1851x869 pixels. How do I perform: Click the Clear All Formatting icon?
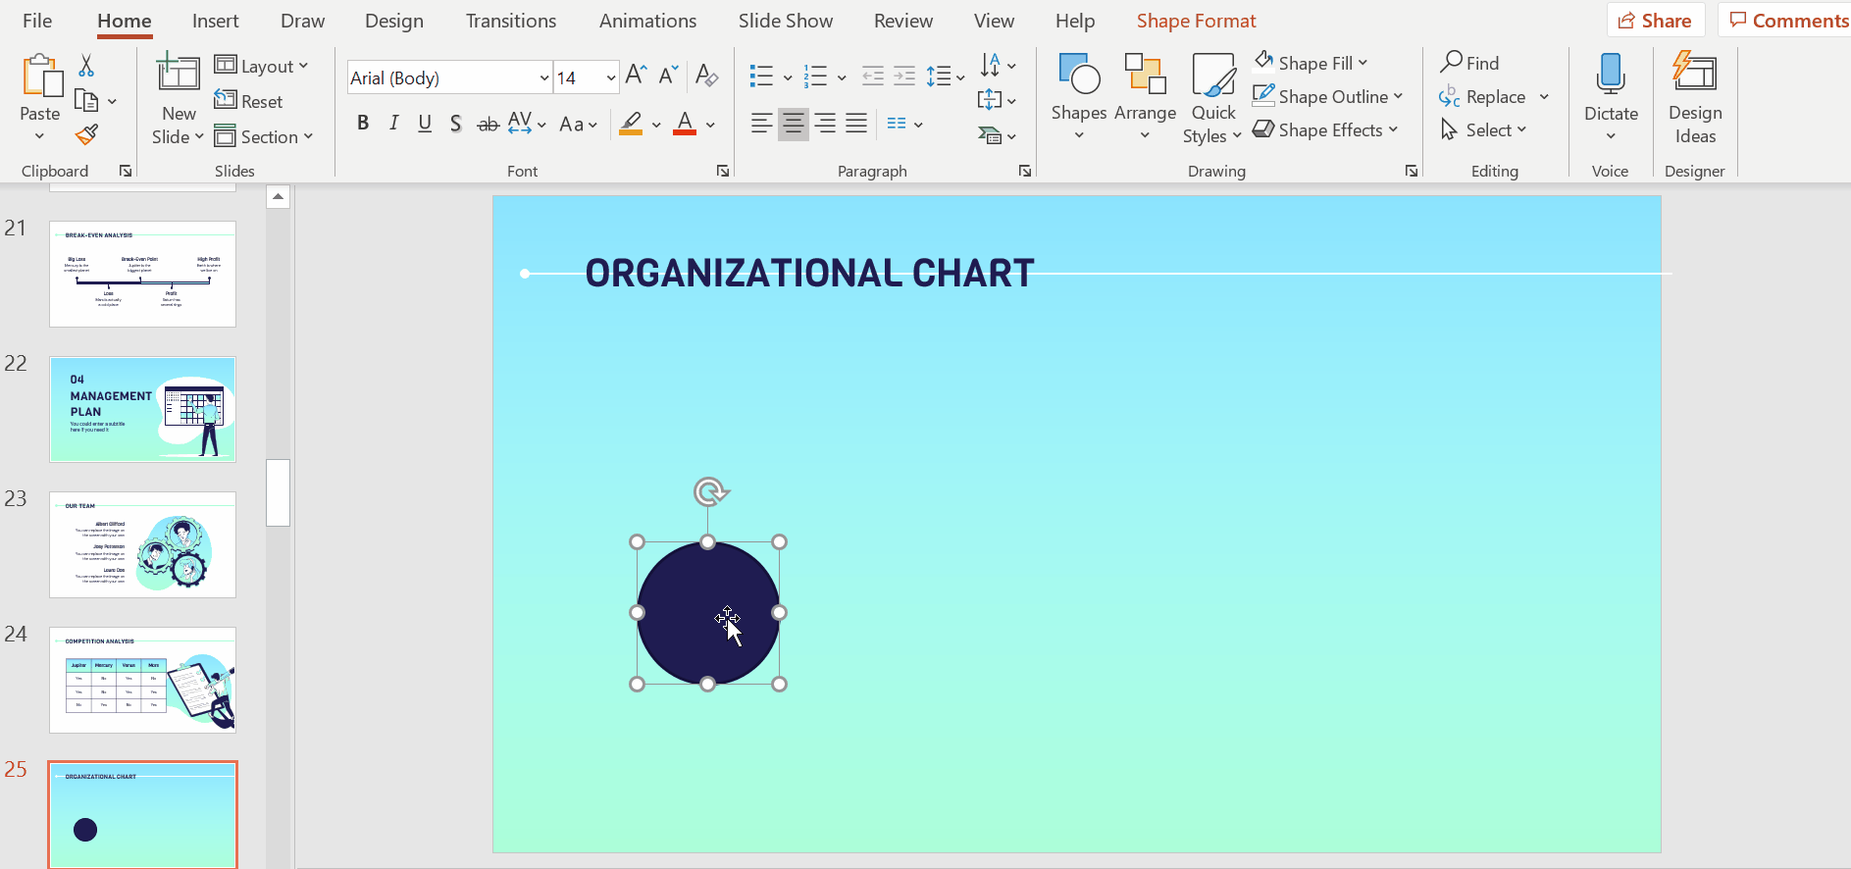(706, 76)
